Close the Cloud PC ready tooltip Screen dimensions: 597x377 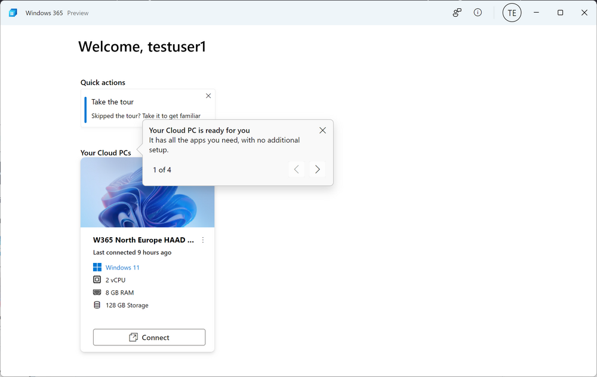pos(322,130)
